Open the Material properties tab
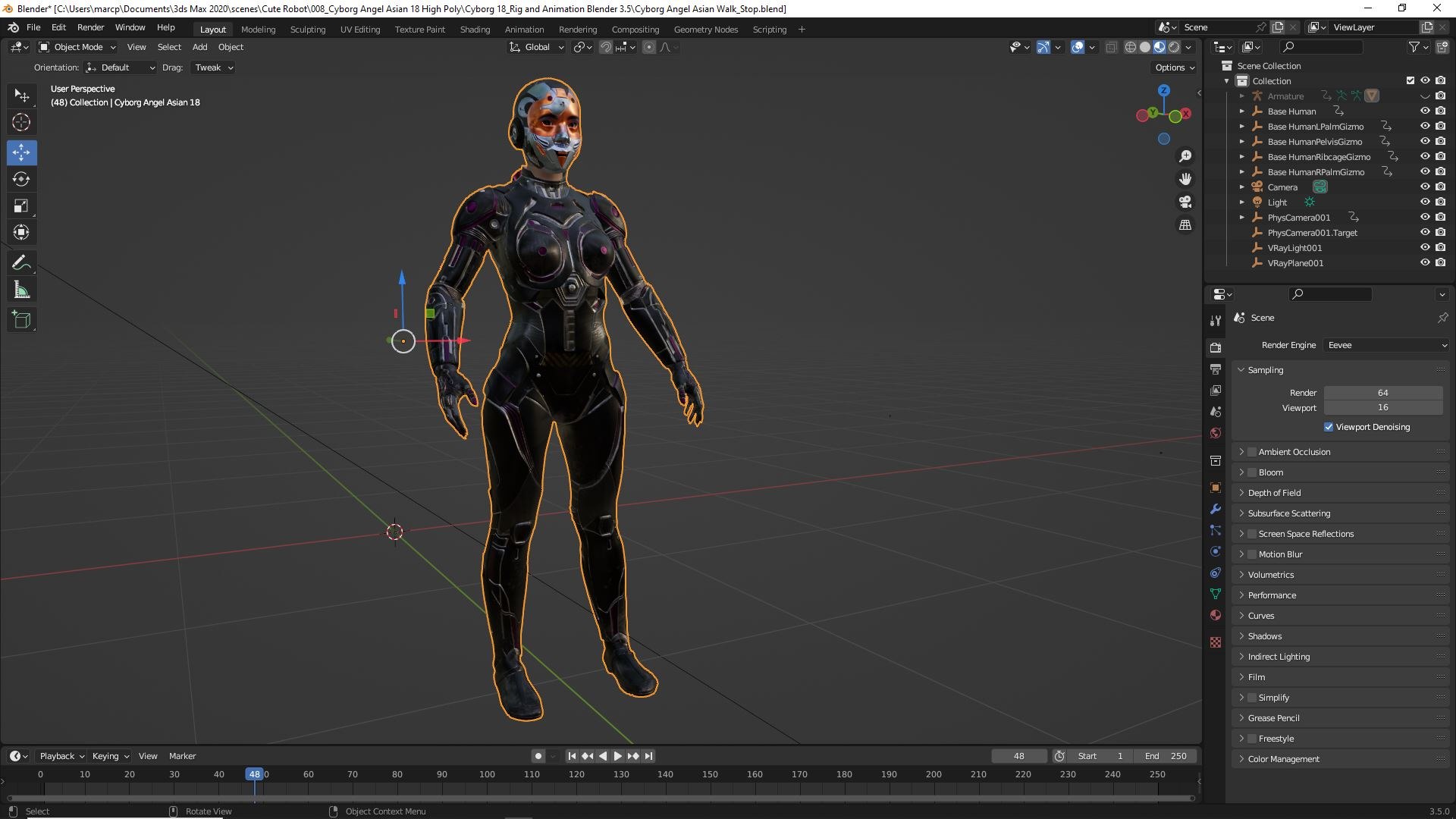Screen dimensions: 1456x819 click(1216, 615)
